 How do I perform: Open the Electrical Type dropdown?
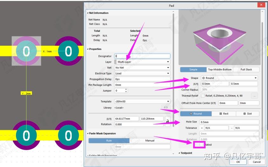[142, 73]
